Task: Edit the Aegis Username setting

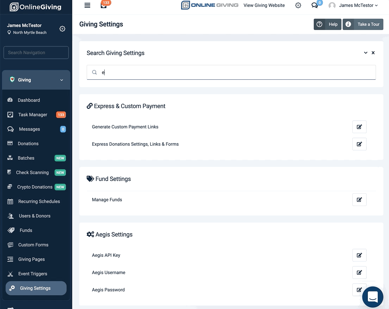Action: pyautogui.click(x=359, y=272)
